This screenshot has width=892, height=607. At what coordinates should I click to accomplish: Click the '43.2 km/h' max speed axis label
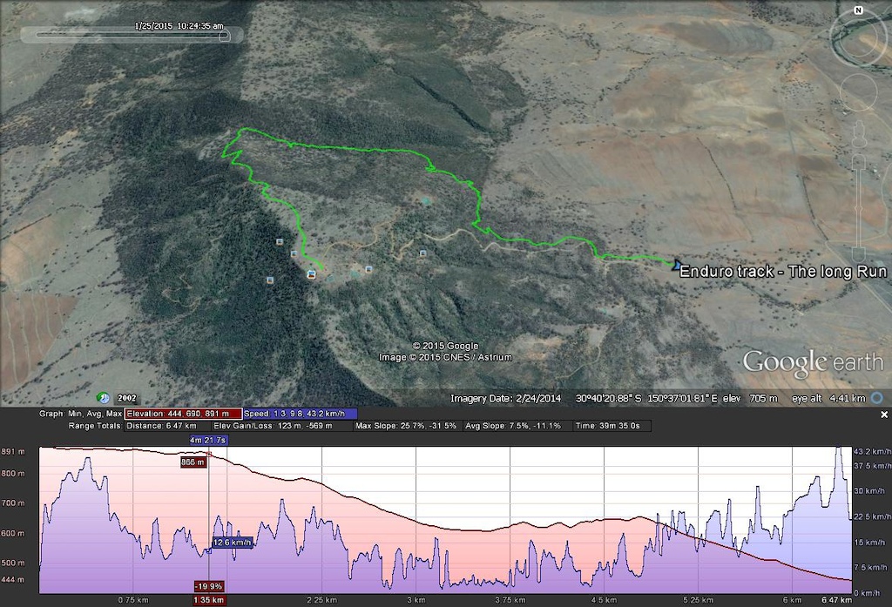[873, 452]
